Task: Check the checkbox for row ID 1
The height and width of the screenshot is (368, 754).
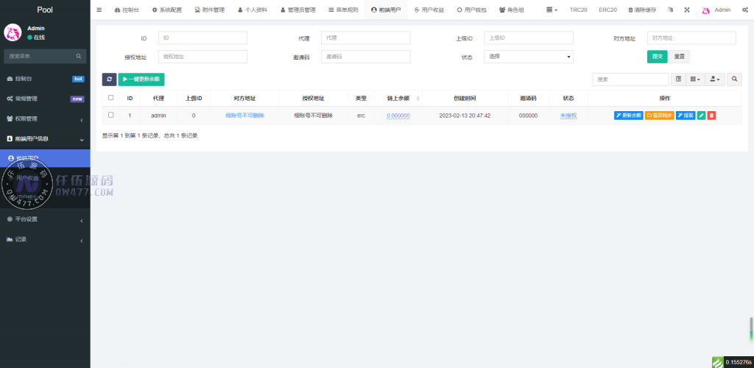Action: point(111,116)
